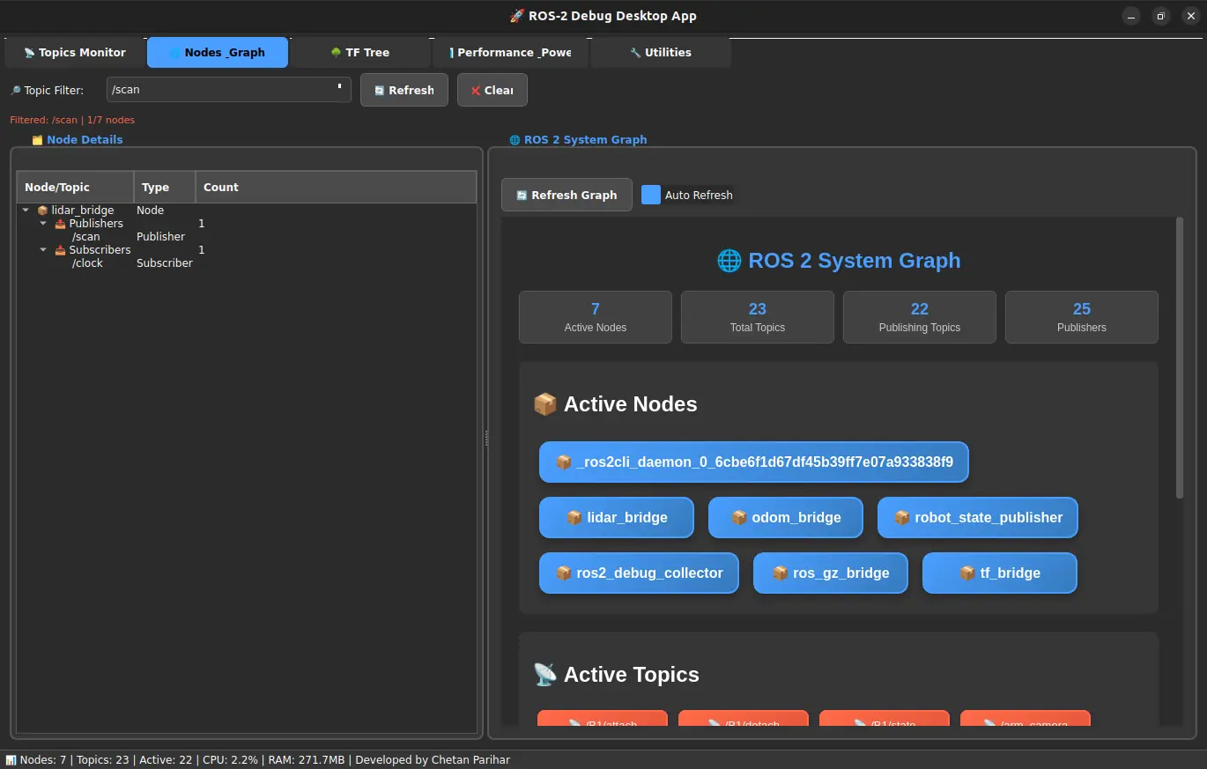Switch to the Topics Monitor tab
This screenshot has height=769, width=1207.
click(75, 53)
